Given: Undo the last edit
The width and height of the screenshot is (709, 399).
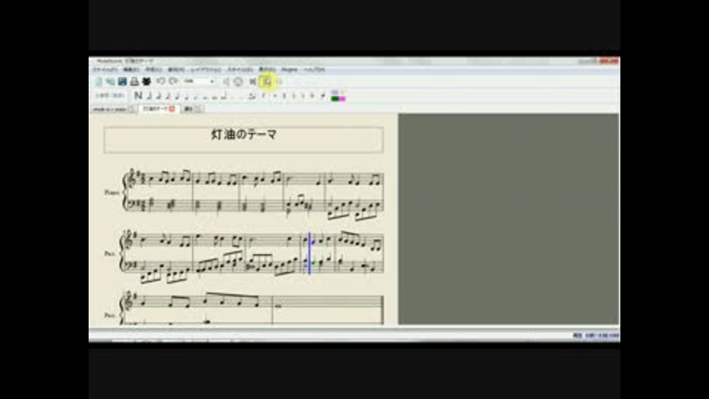Looking at the screenshot, I should (160, 81).
